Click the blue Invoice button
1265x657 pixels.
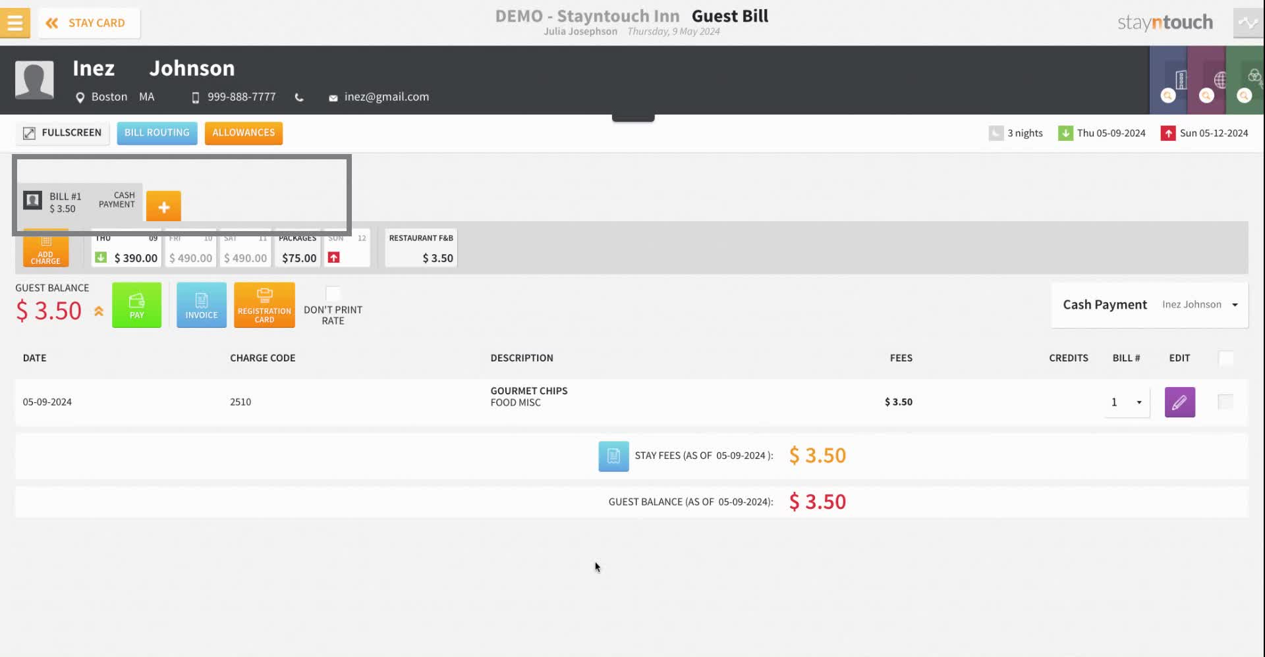click(202, 305)
